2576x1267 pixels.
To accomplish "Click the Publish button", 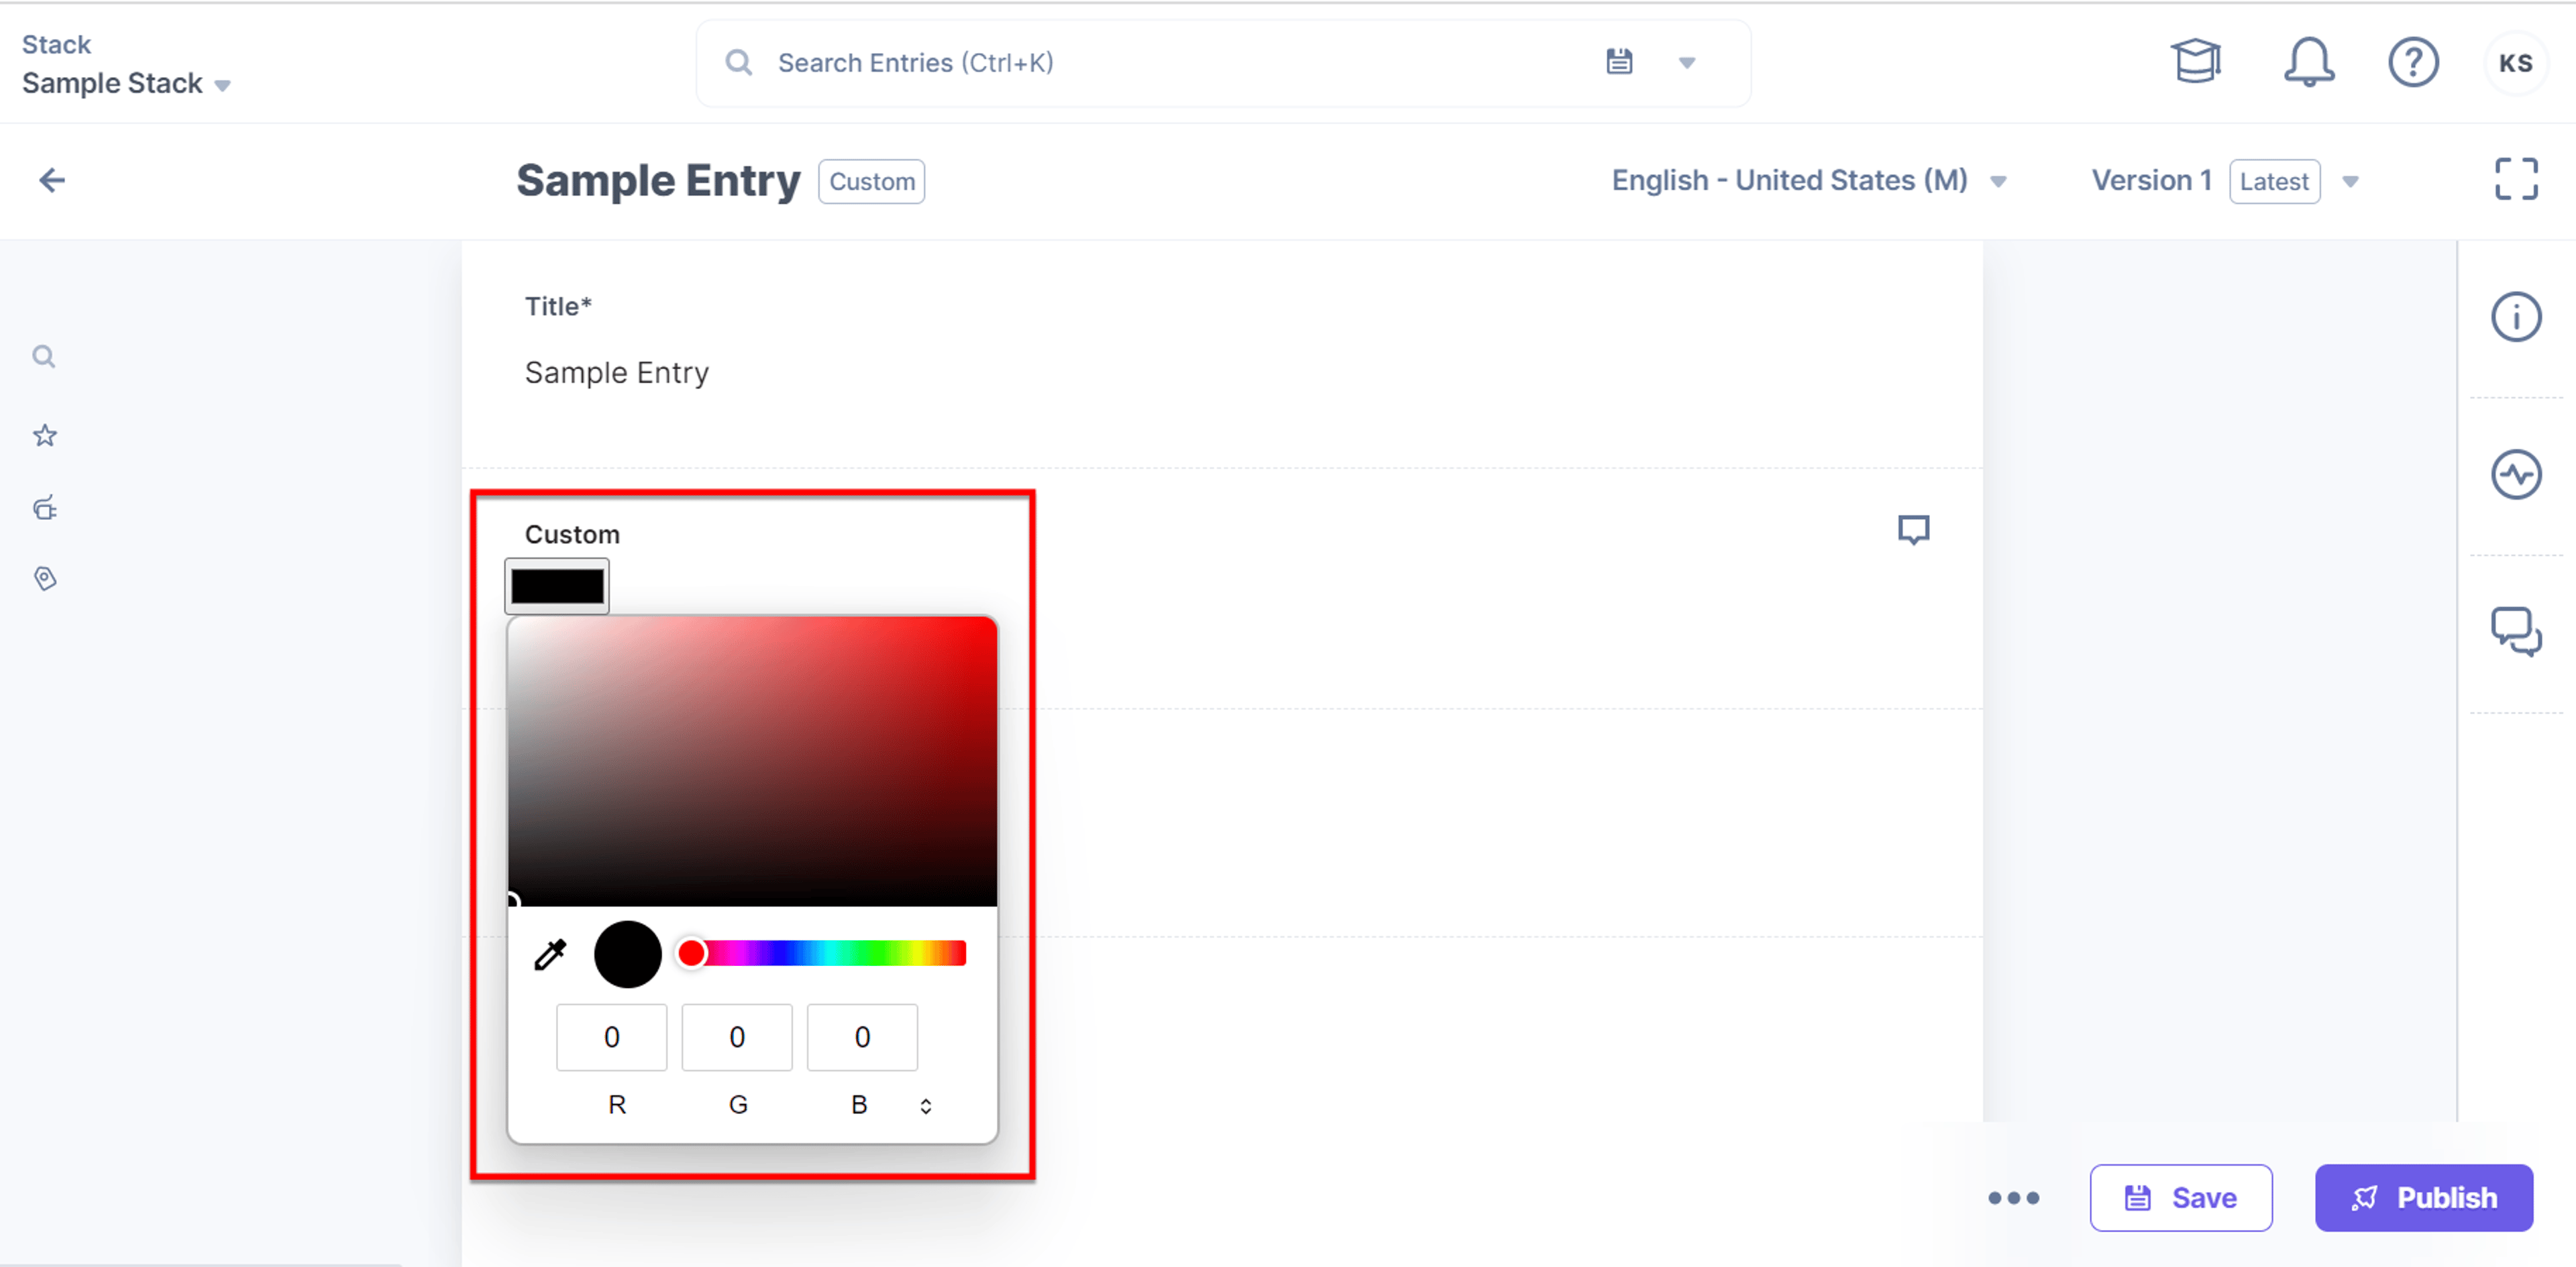I will pos(2423,1198).
